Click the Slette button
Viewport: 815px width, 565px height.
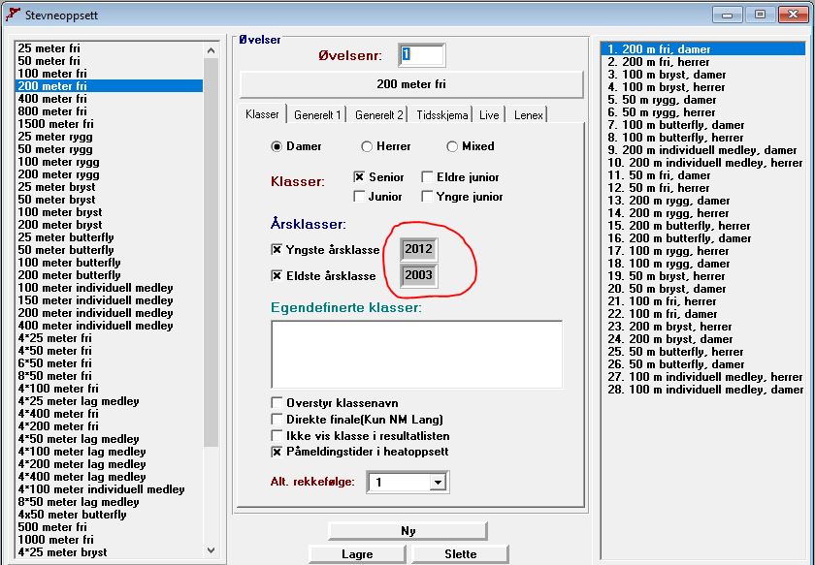460,554
